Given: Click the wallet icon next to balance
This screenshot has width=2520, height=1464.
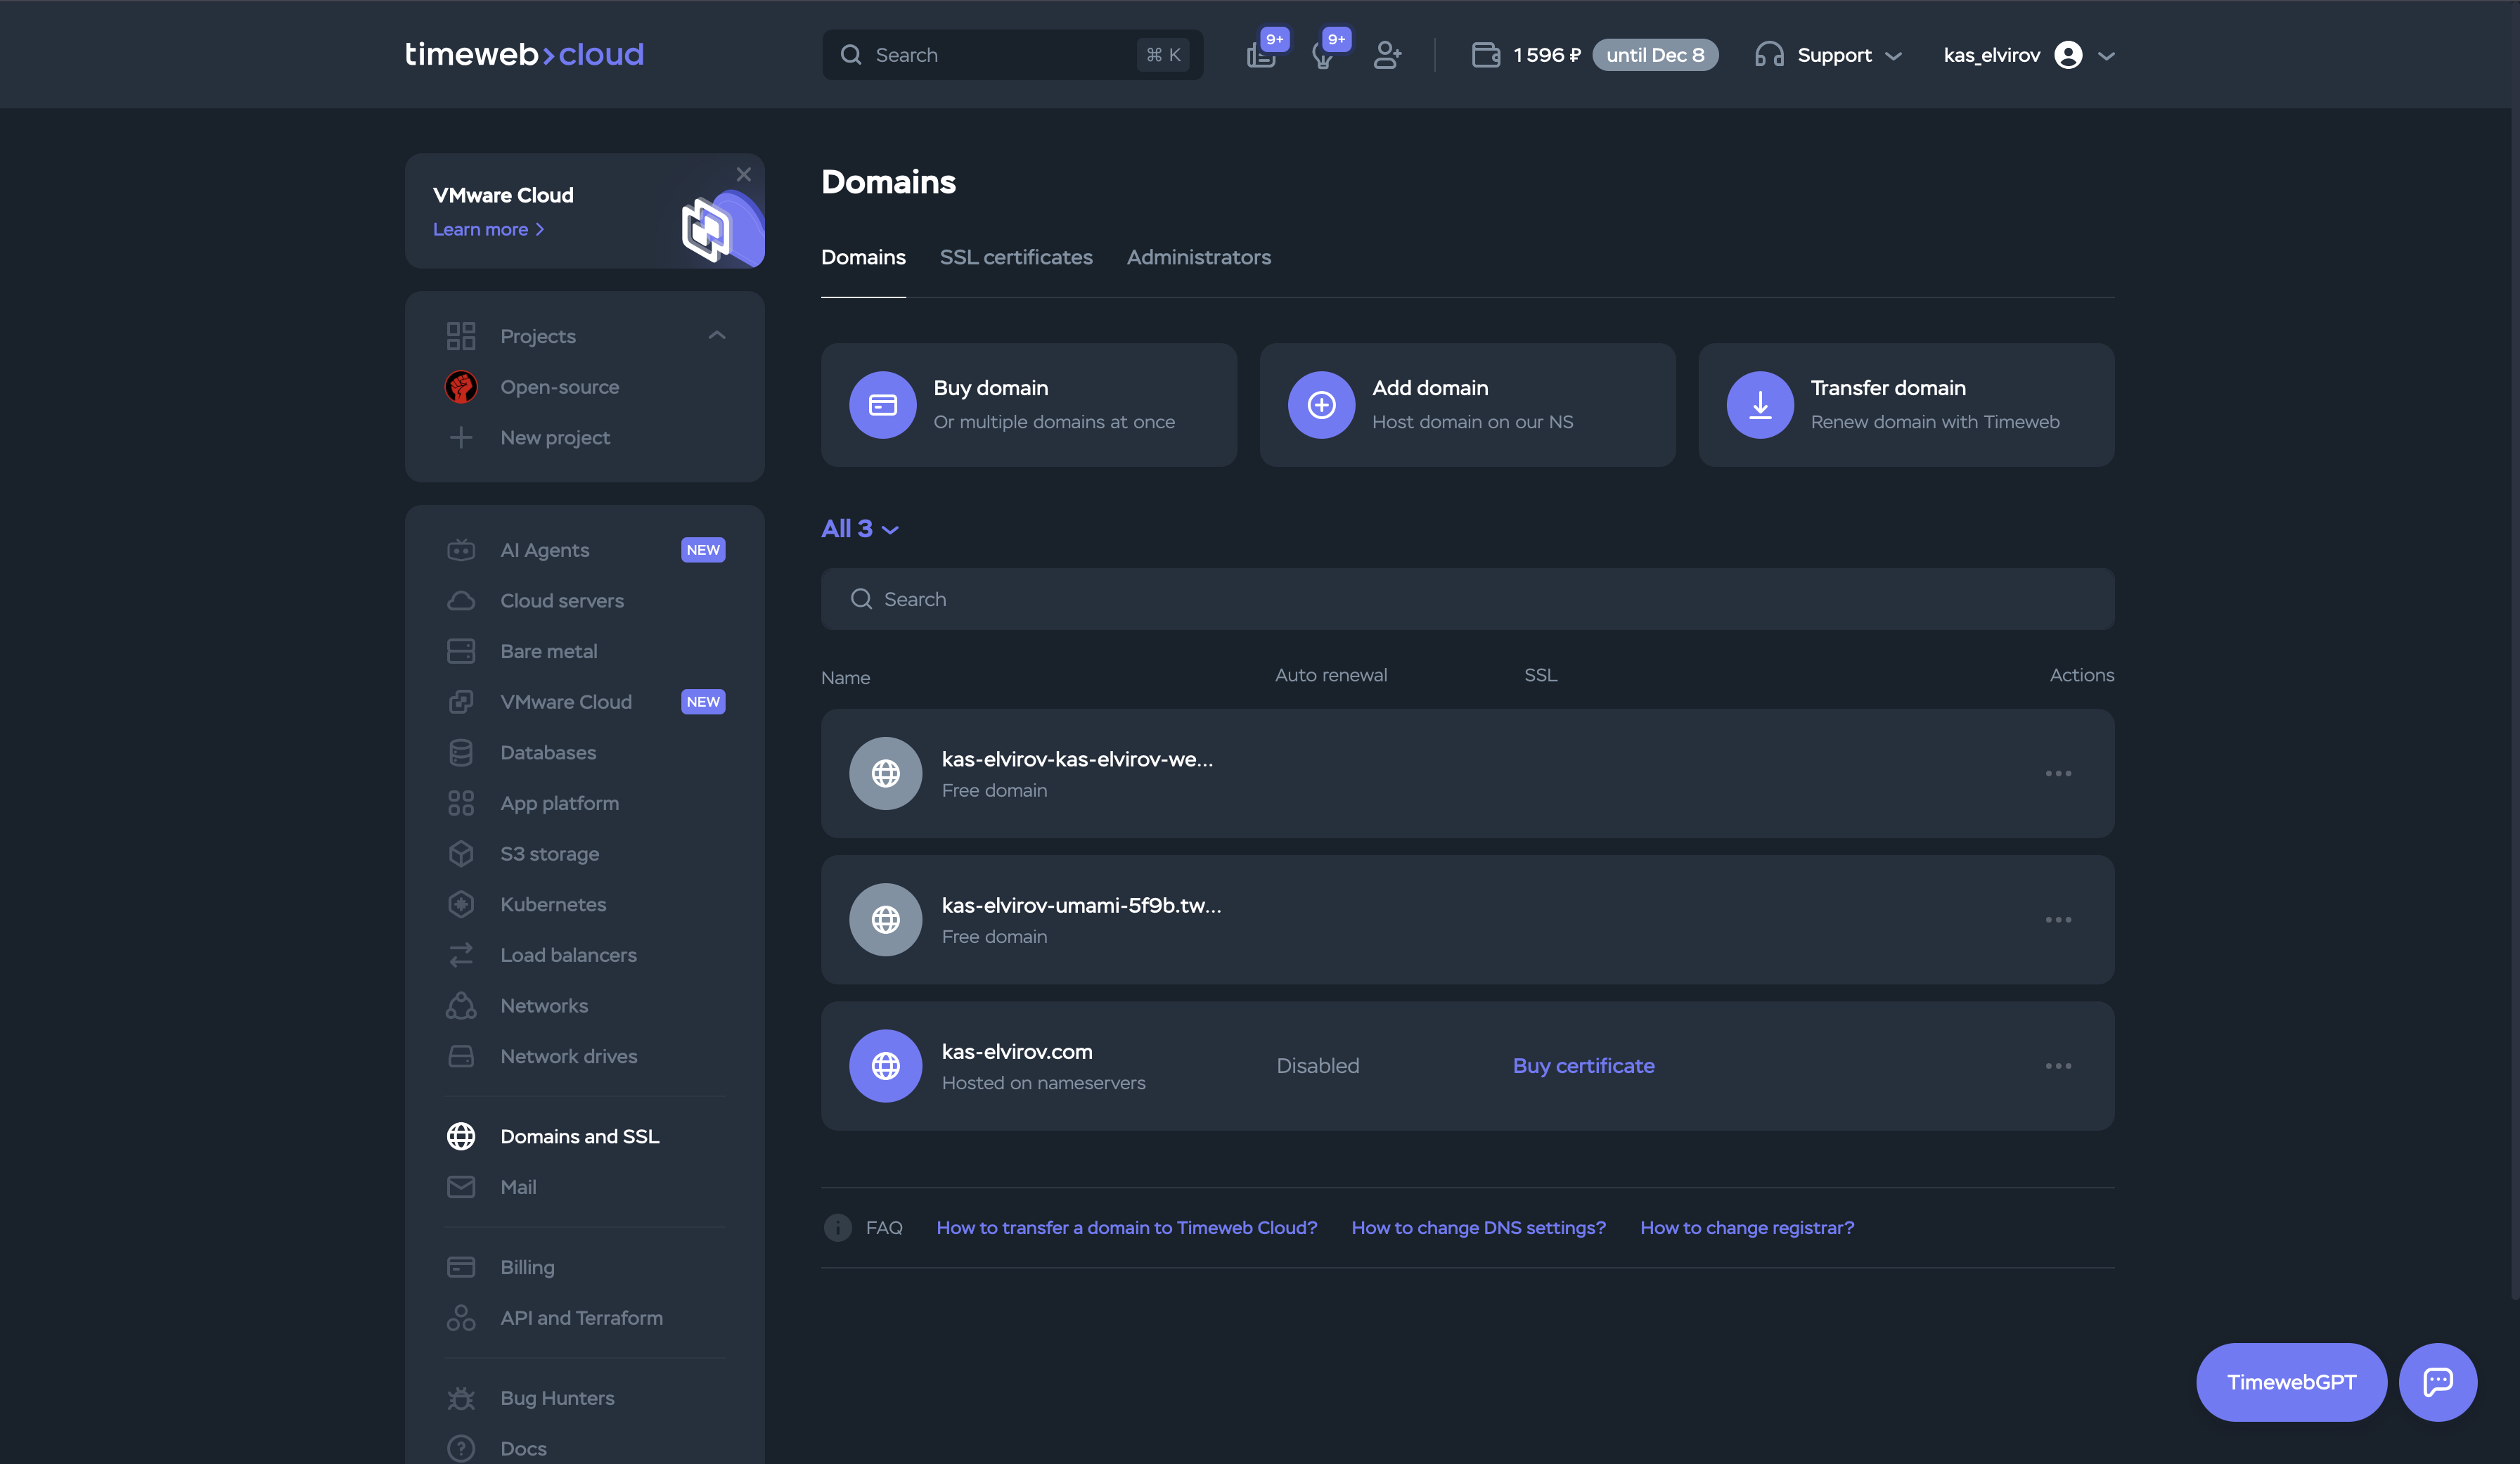Looking at the screenshot, I should point(1486,55).
